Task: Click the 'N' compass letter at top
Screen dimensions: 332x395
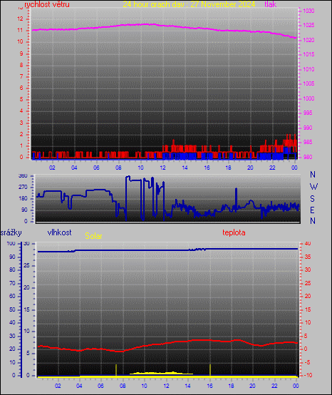Action: (x=313, y=174)
